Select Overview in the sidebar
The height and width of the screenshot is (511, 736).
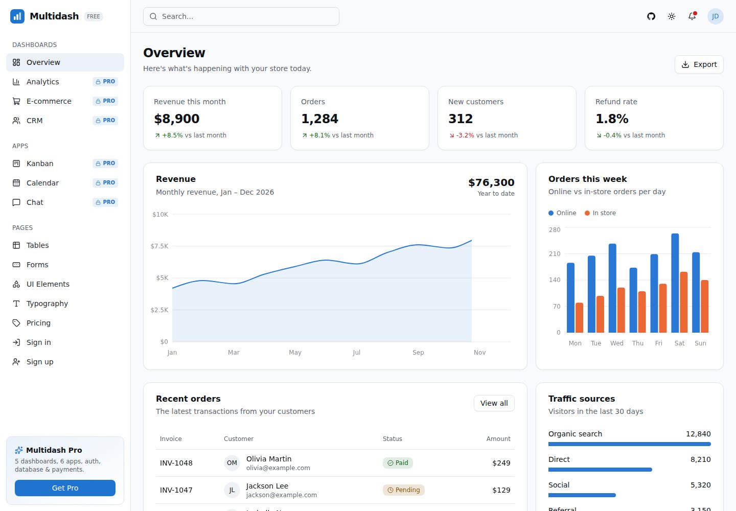pos(65,62)
